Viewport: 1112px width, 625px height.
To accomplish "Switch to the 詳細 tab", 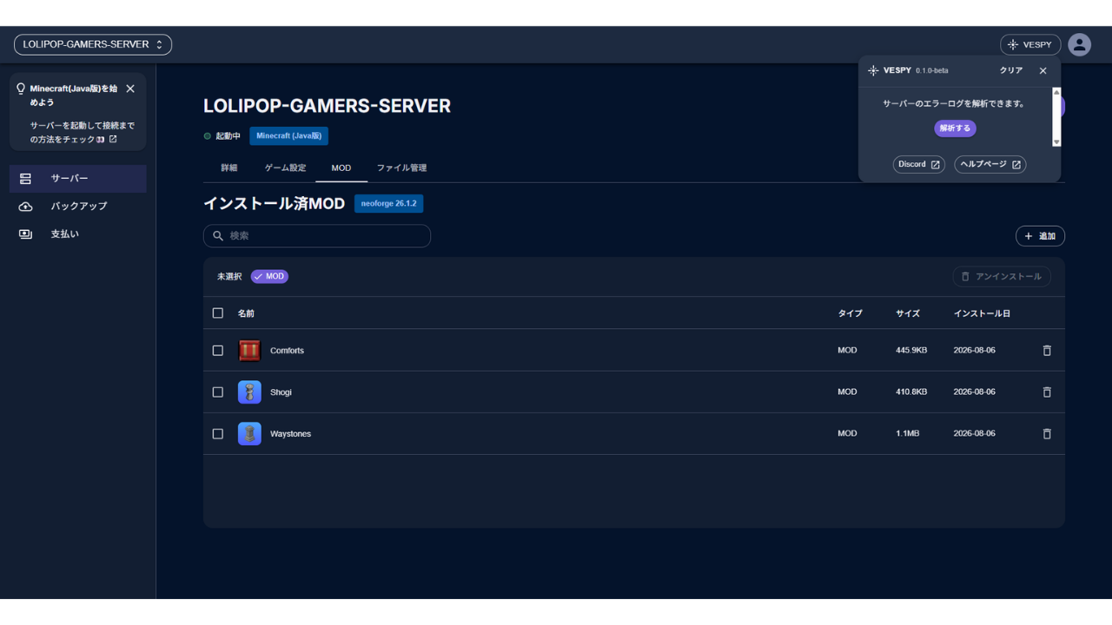I will pyautogui.click(x=229, y=168).
